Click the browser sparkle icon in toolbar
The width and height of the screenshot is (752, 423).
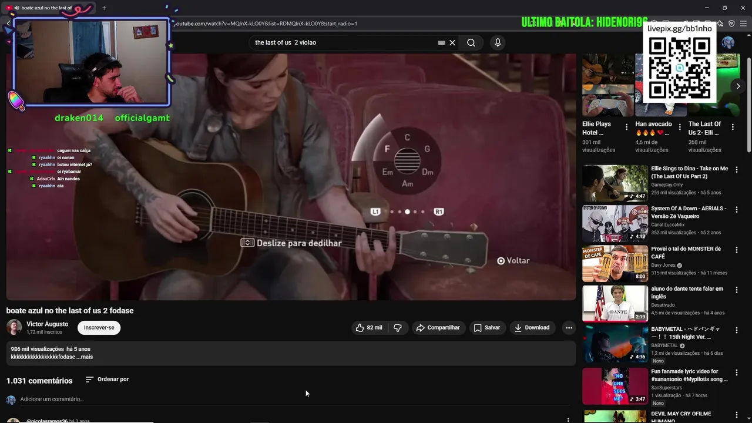point(720,23)
